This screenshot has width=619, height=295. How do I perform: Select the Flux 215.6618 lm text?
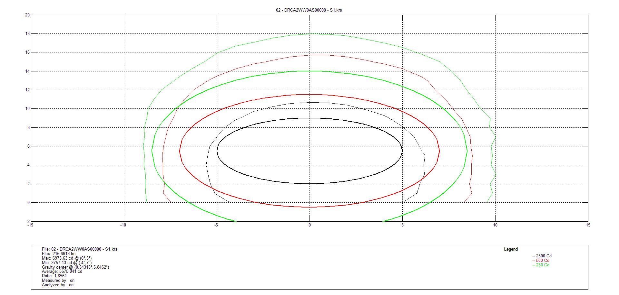point(58,254)
